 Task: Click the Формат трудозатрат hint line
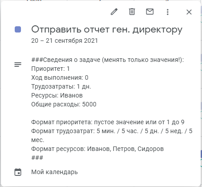(112, 135)
